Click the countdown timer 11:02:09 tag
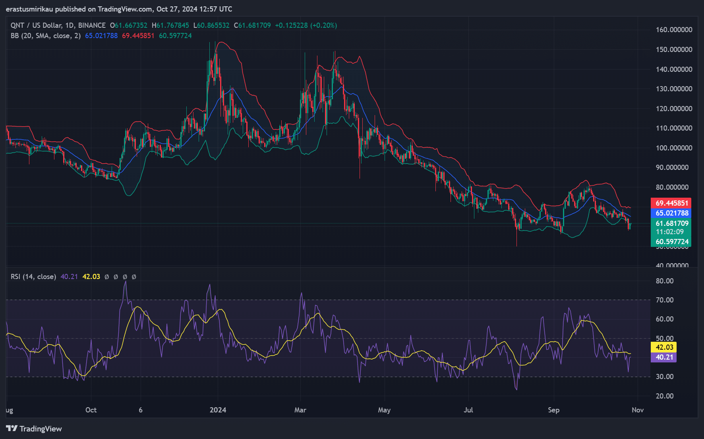This screenshot has width=704, height=439. 669,232
